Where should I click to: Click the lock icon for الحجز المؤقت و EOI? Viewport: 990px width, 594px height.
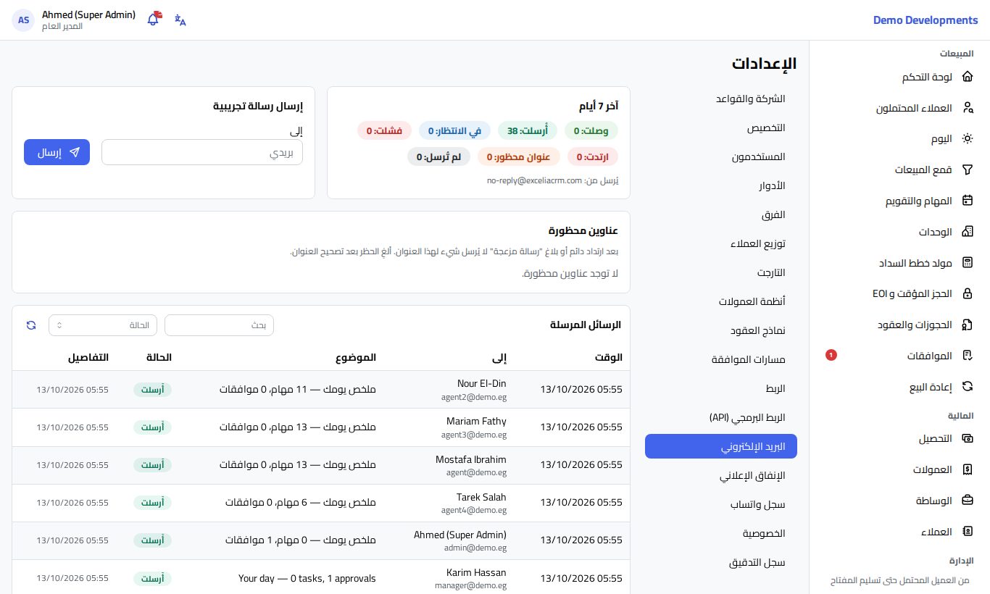pos(967,293)
